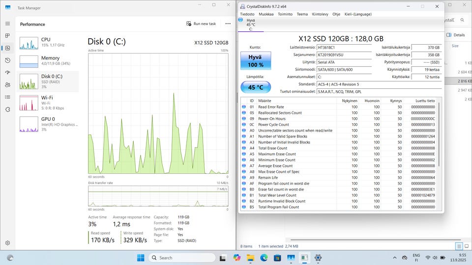Select Number of Valid Spare Blocks row
The height and width of the screenshot is (265, 472).
339,136
